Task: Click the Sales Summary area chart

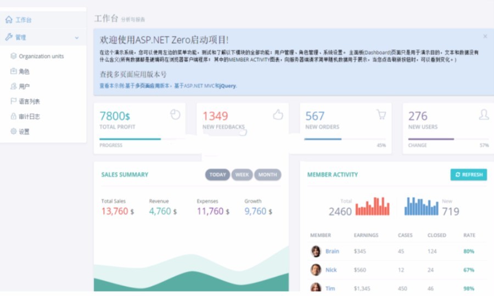Action: pyautogui.click(x=191, y=269)
